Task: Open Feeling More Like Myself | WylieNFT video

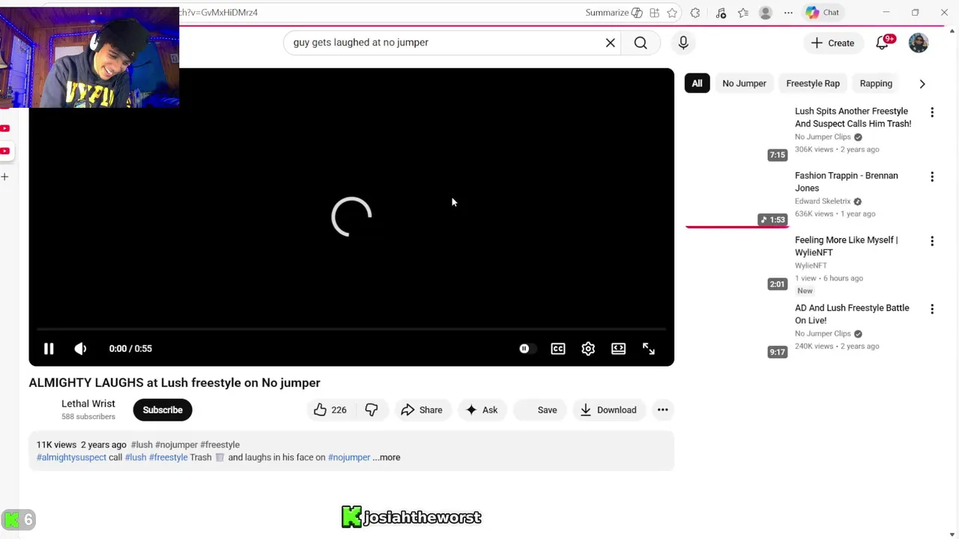Action: point(846,246)
